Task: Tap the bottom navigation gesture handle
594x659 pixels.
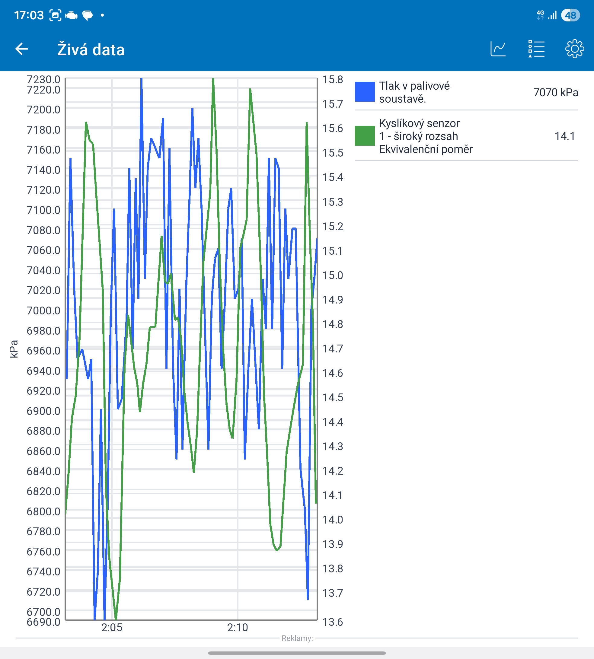Action: [x=297, y=653]
